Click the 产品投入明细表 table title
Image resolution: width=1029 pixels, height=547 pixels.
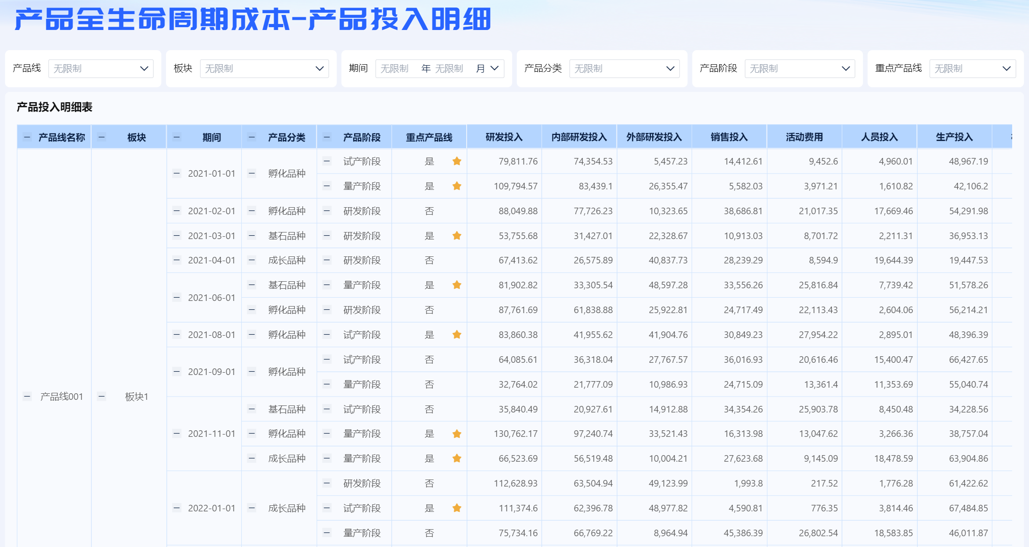(x=54, y=107)
